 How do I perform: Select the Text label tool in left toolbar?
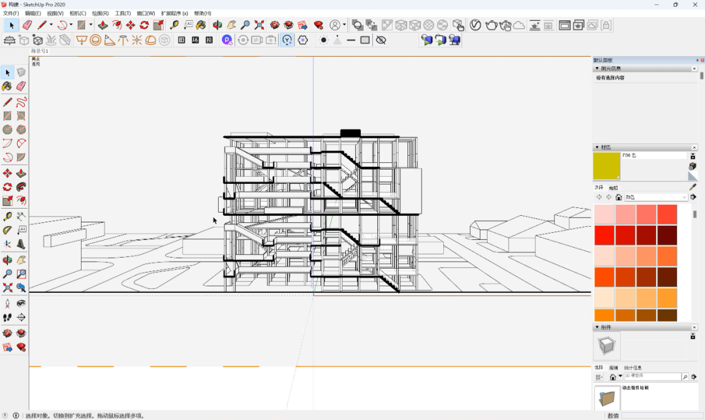click(21, 230)
